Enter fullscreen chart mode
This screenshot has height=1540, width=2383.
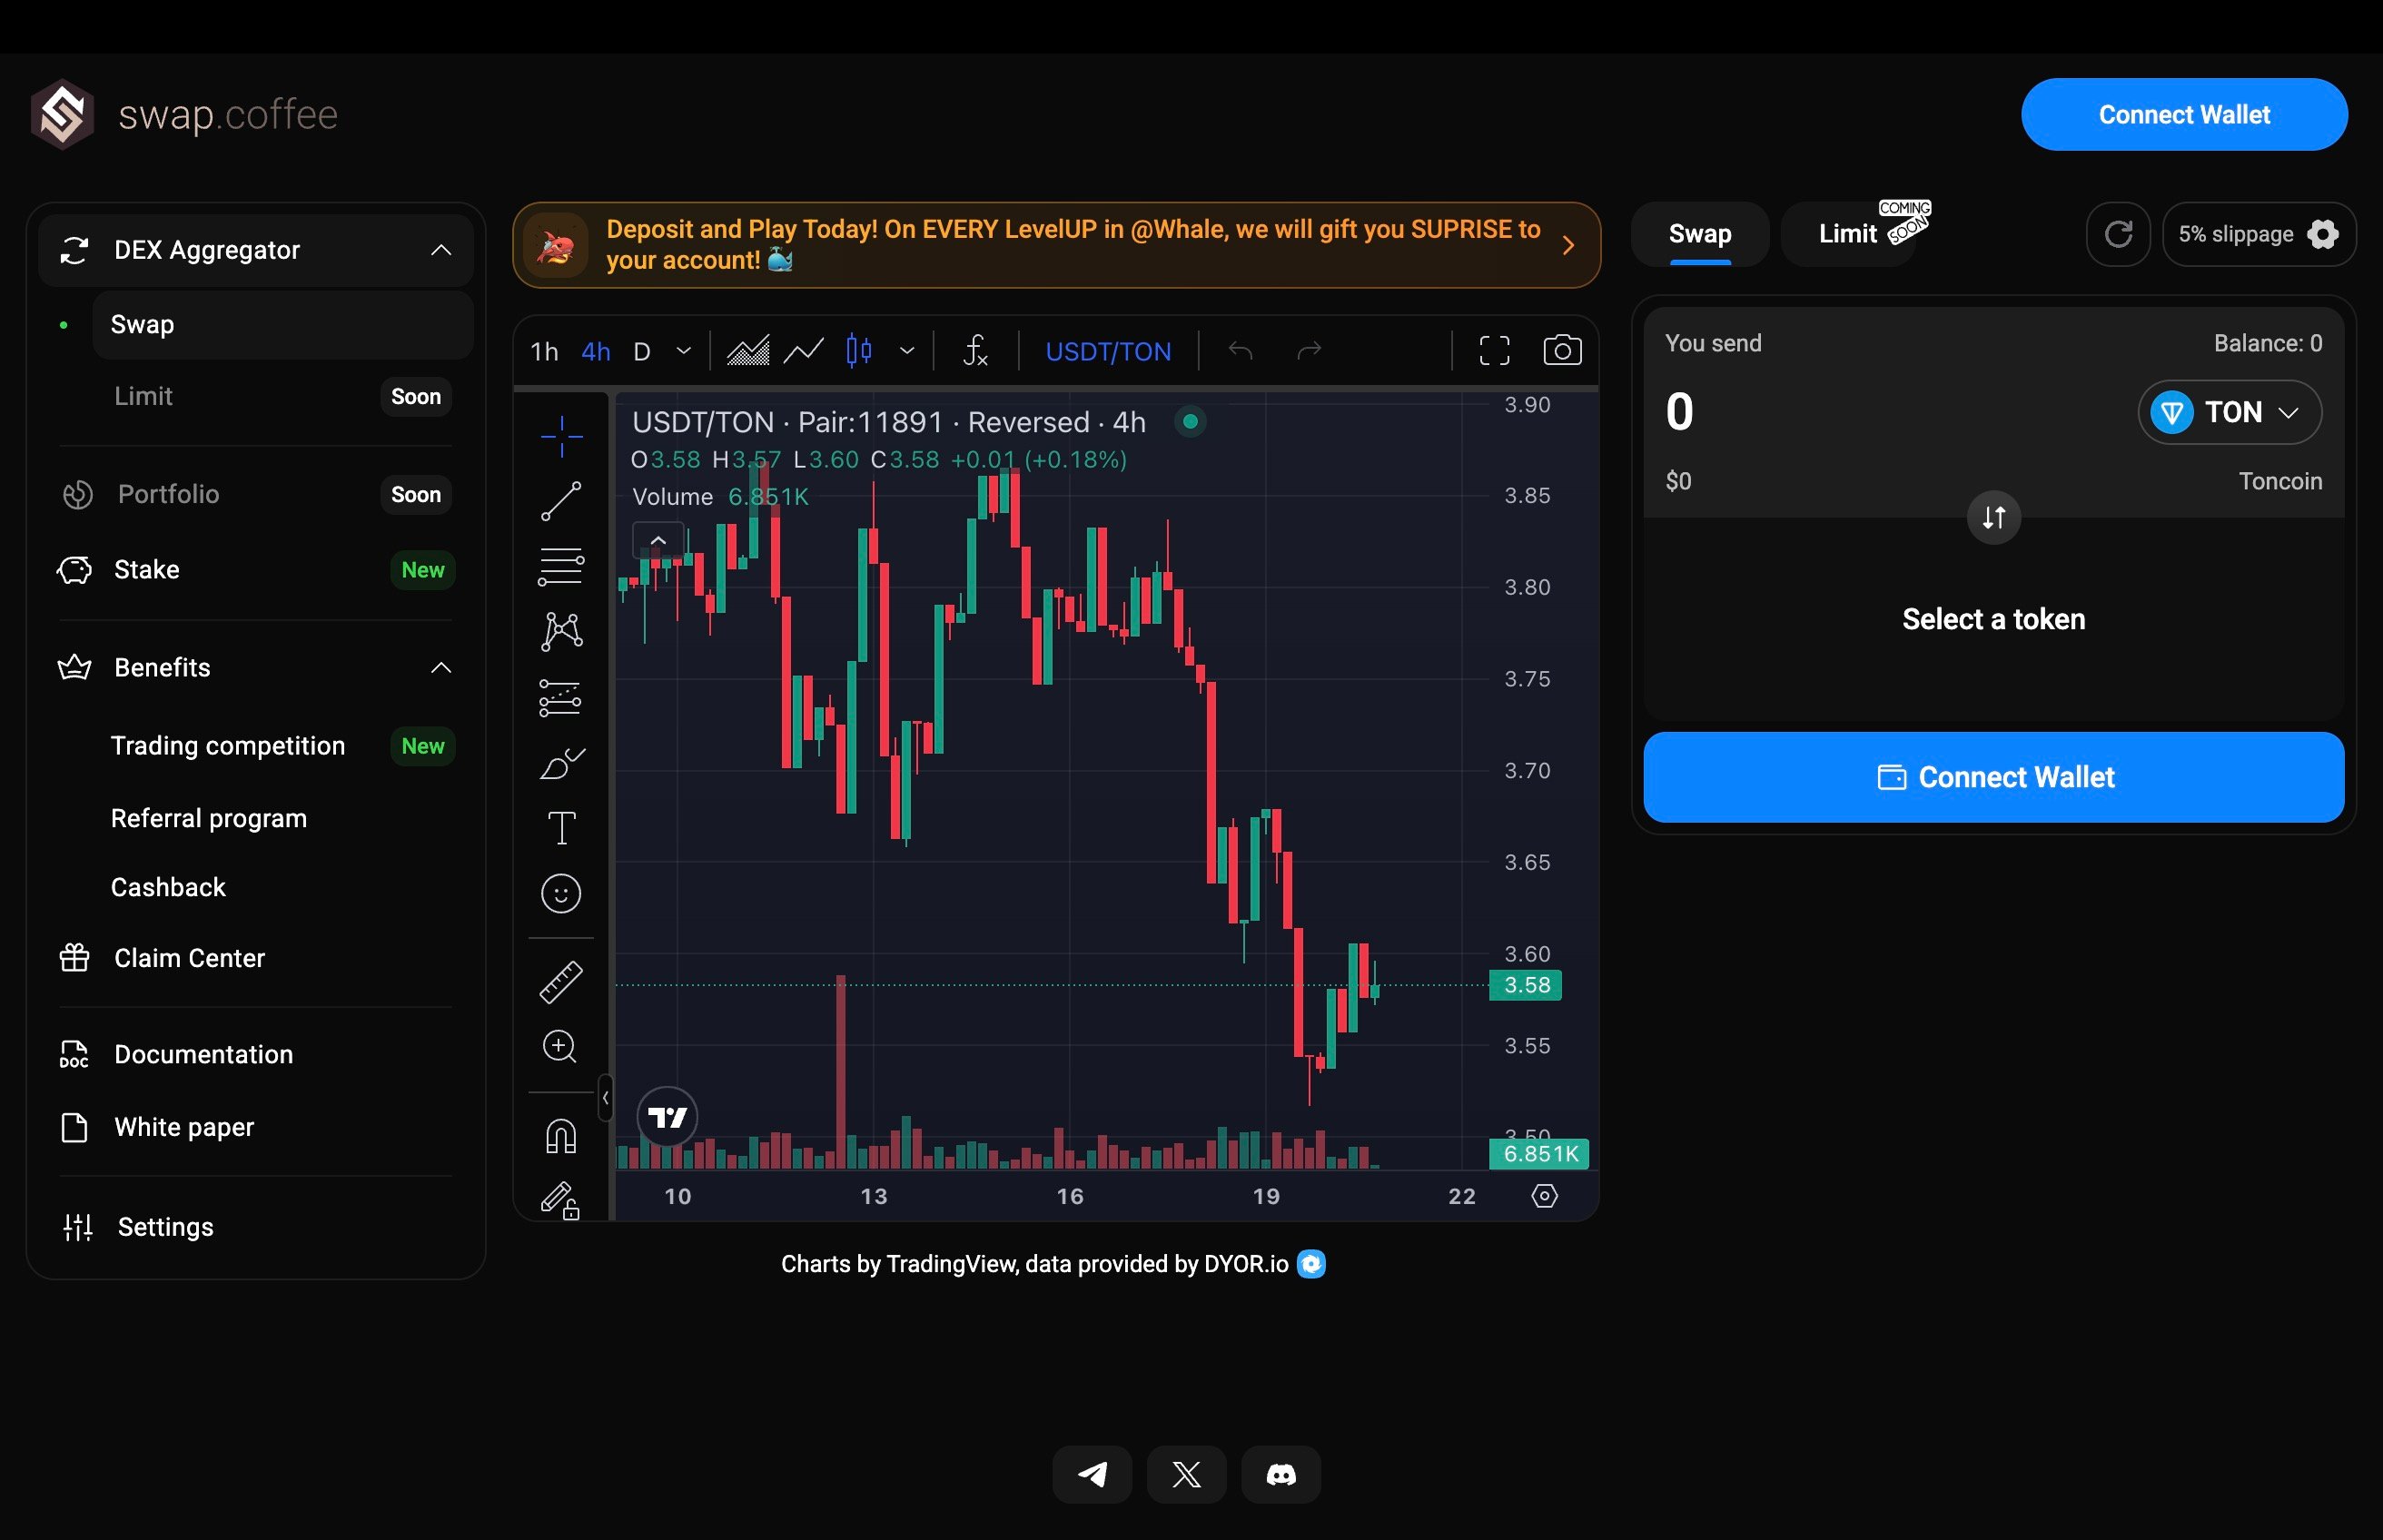[x=1494, y=351]
